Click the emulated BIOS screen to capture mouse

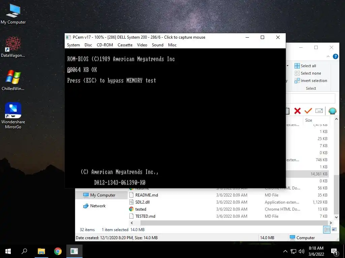tap(175, 118)
